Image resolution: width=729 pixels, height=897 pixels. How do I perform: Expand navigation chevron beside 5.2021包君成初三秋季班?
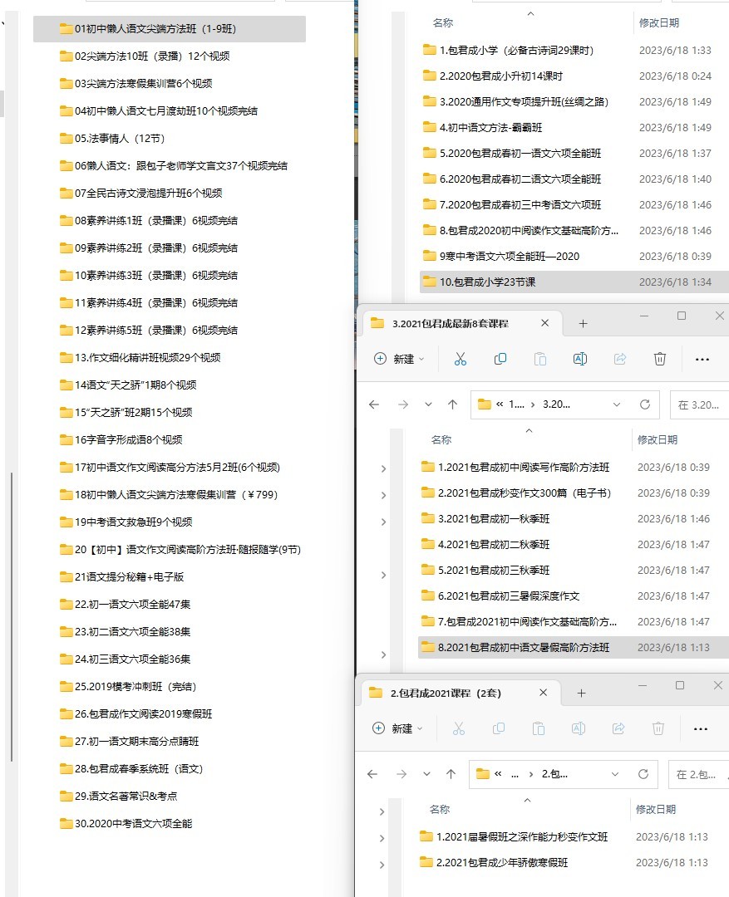pyautogui.click(x=383, y=575)
